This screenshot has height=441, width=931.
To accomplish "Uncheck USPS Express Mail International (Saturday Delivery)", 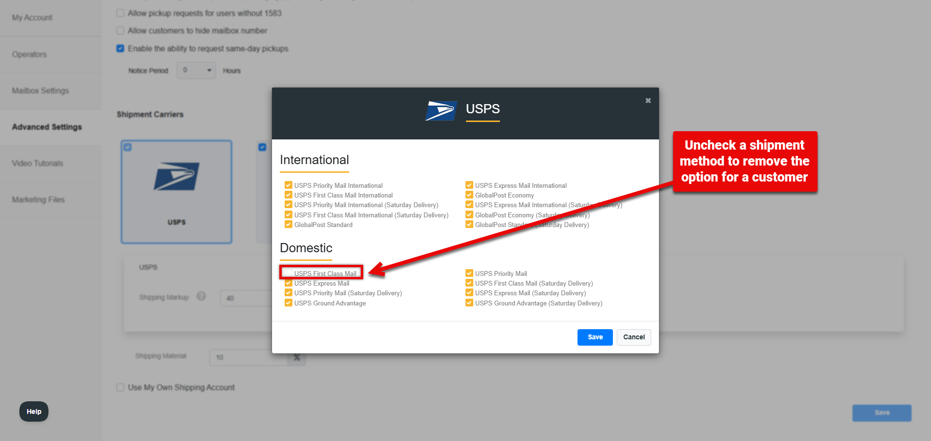I will click(469, 204).
